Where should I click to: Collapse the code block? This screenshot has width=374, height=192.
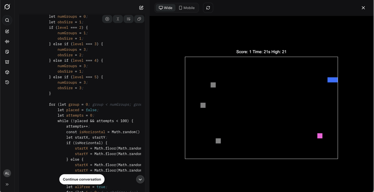(x=118, y=19)
